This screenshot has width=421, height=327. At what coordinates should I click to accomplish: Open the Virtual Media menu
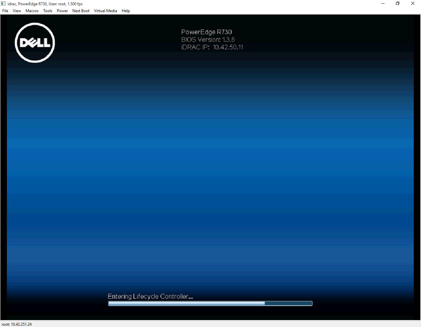[x=106, y=11]
